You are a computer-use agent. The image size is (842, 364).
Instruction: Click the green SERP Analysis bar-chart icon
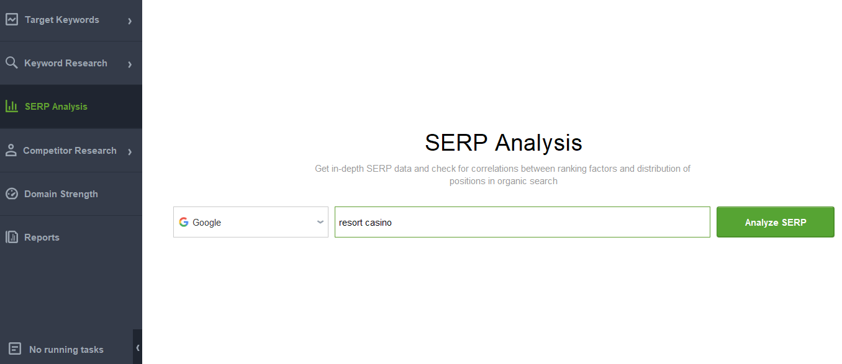pos(11,106)
